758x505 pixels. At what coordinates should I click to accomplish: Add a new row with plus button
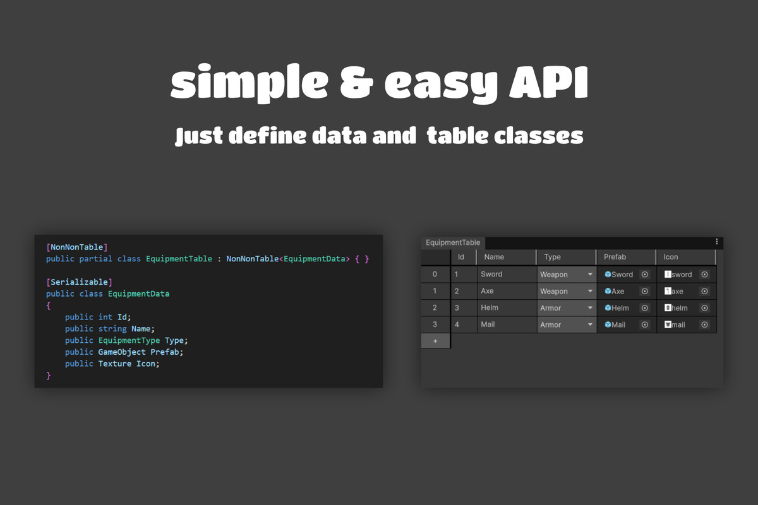point(435,341)
